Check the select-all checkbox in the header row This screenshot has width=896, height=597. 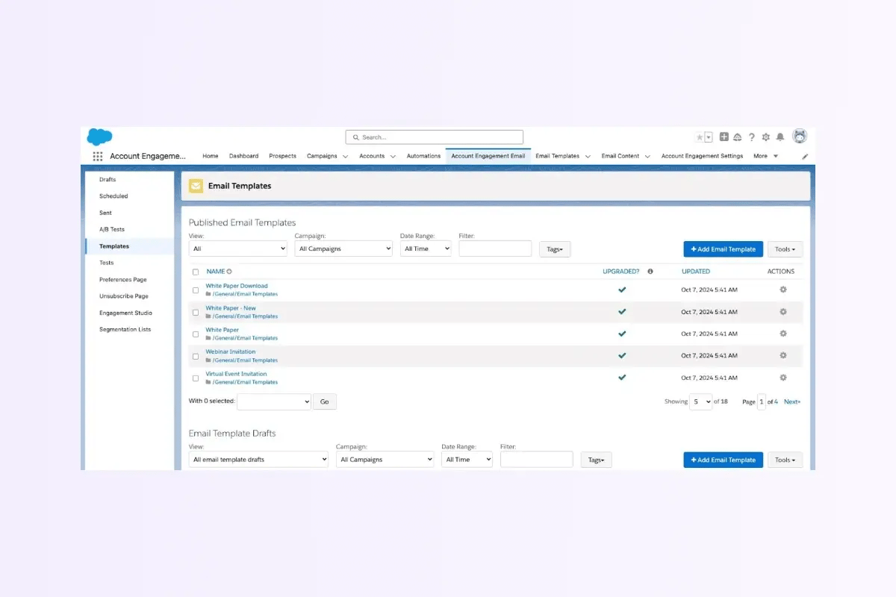click(x=195, y=271)
